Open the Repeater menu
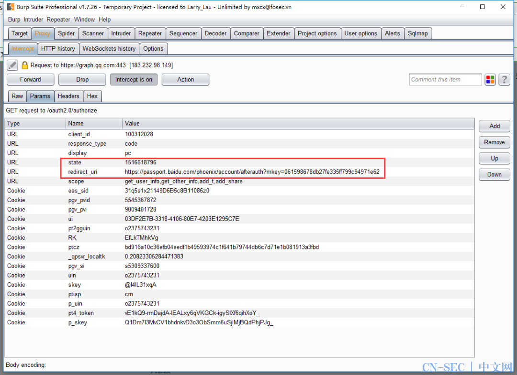The width and height of the screenshot is (517, 375). (x=58, y=20)
